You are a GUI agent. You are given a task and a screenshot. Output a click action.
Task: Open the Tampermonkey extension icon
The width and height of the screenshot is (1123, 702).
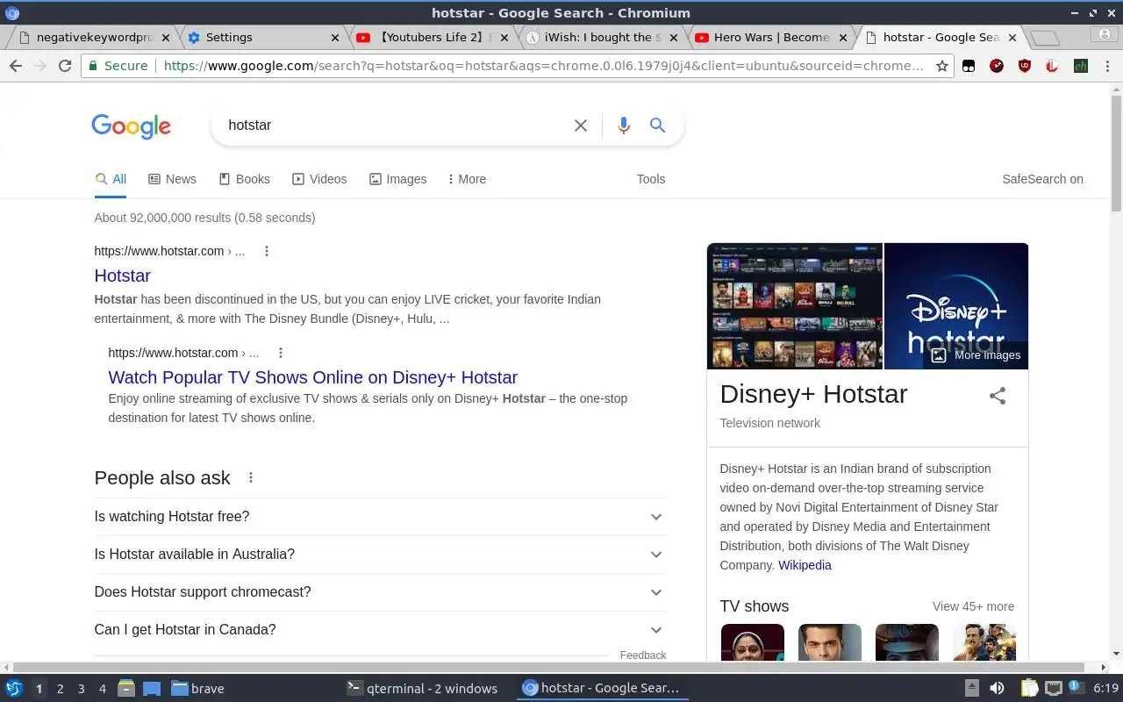[969, 66]
